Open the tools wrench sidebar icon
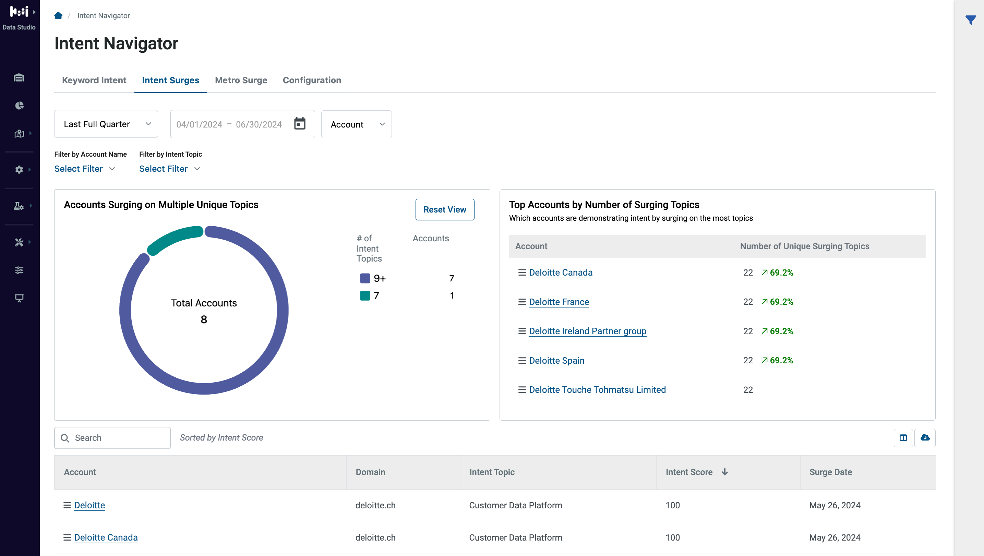The height and width of the screenshot is (556, 984). 19,242
